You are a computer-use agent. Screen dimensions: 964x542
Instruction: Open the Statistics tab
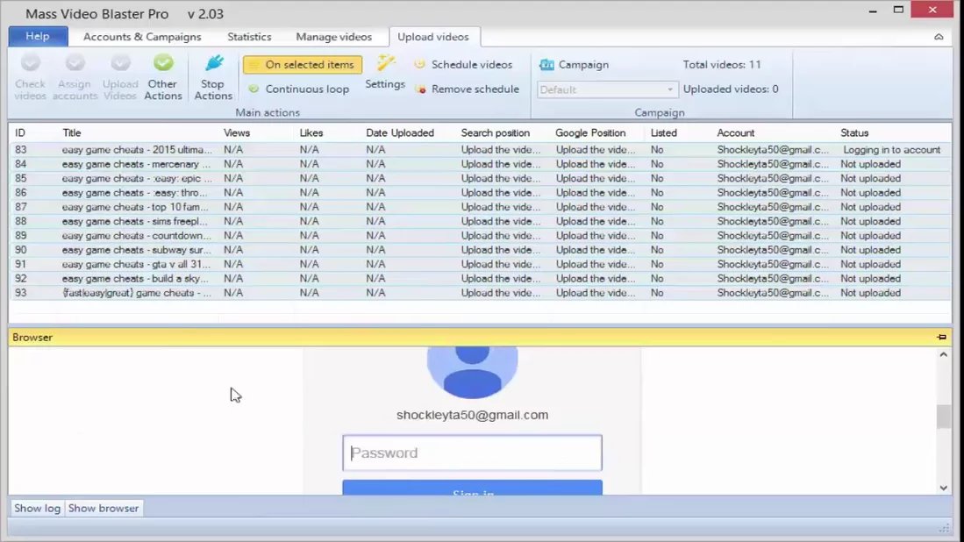pos(249,37)
